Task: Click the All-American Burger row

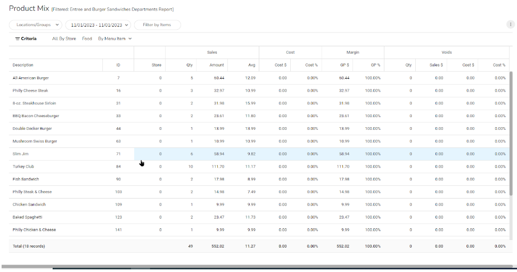Action: (31, 78)
